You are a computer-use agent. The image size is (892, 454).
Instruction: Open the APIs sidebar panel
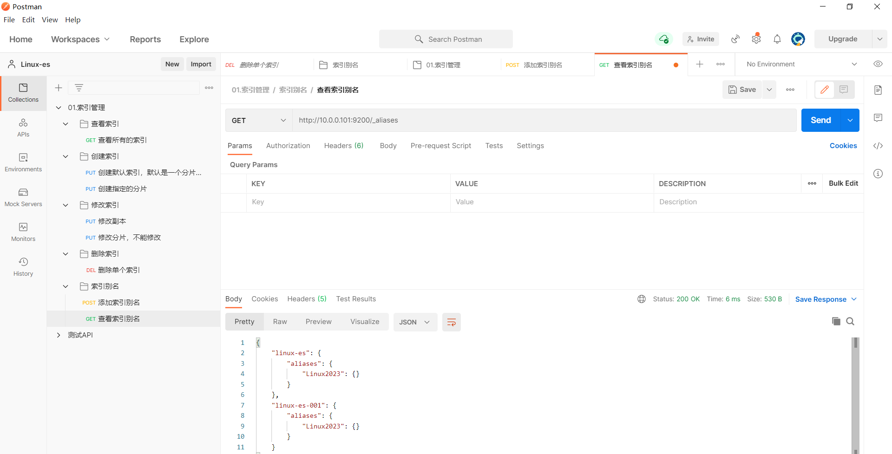pos(23,128)
